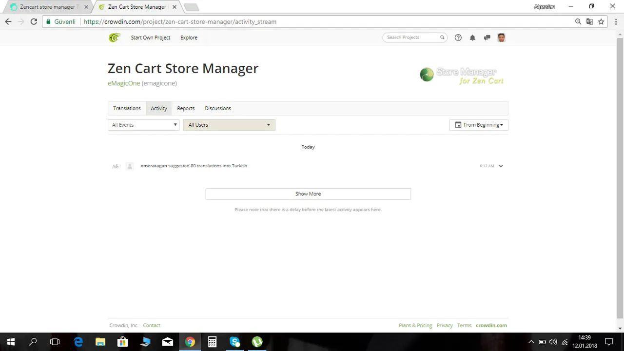
Task: Open the From Beginning date dropdown
Action: click(x=479, y=125)
